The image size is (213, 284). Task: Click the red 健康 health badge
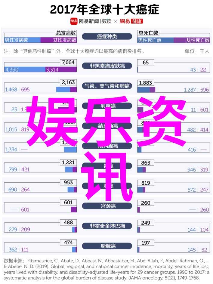[x=137, y=21]
